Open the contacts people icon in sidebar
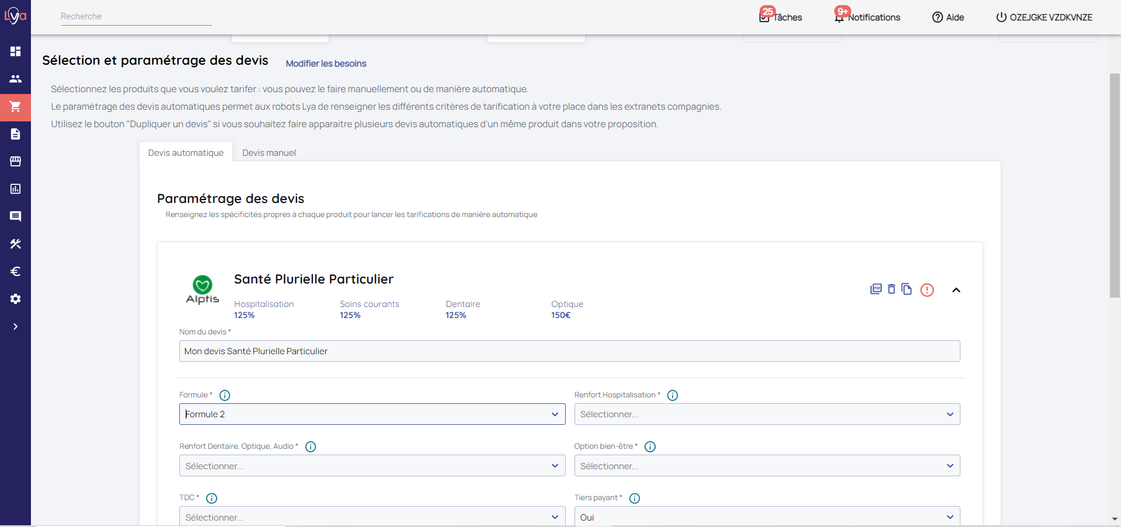The image size is (1121, 527). (x=15, y=79)
